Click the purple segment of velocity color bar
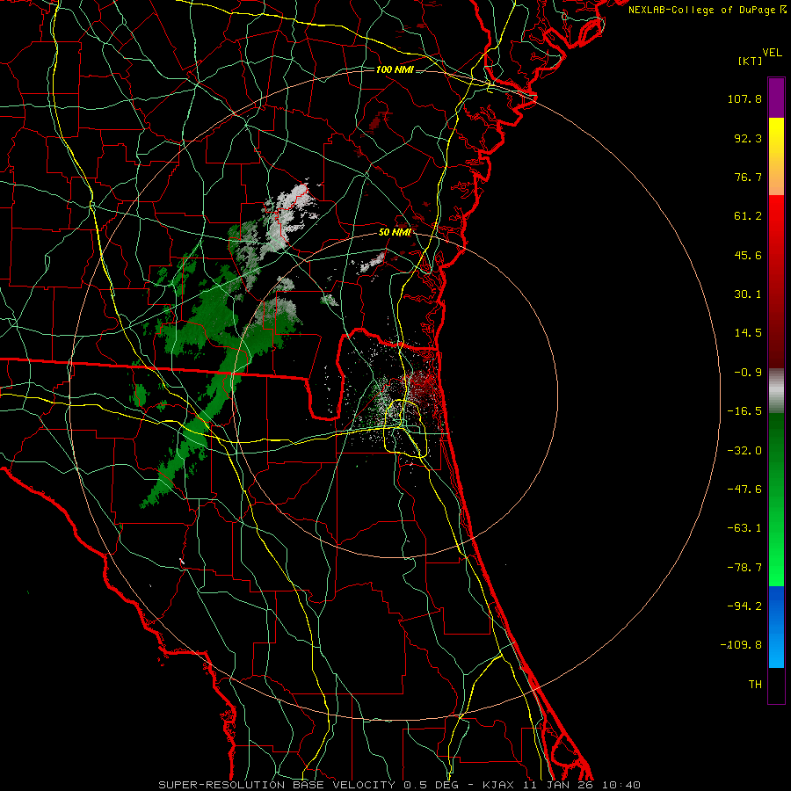 [776, 98]
